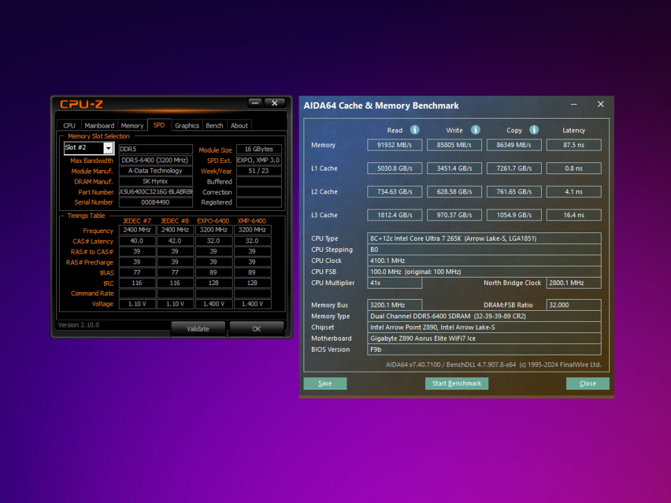Click Max Bandwidth DDR5-6400 (3200 MHz) field
Image resolution: width=671 pixels, height=503 pixels.
pyautogui.click(x=156, y=160)
